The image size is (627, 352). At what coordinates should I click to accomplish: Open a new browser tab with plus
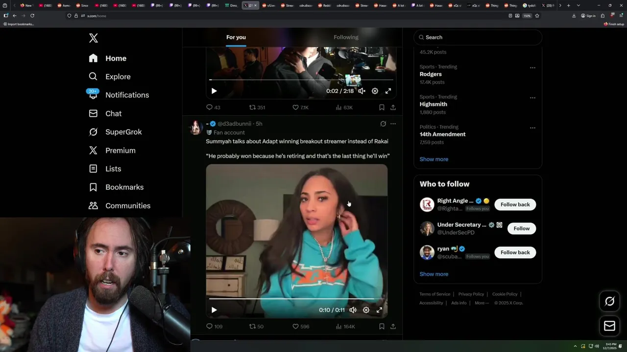click(x=568, y=5)
